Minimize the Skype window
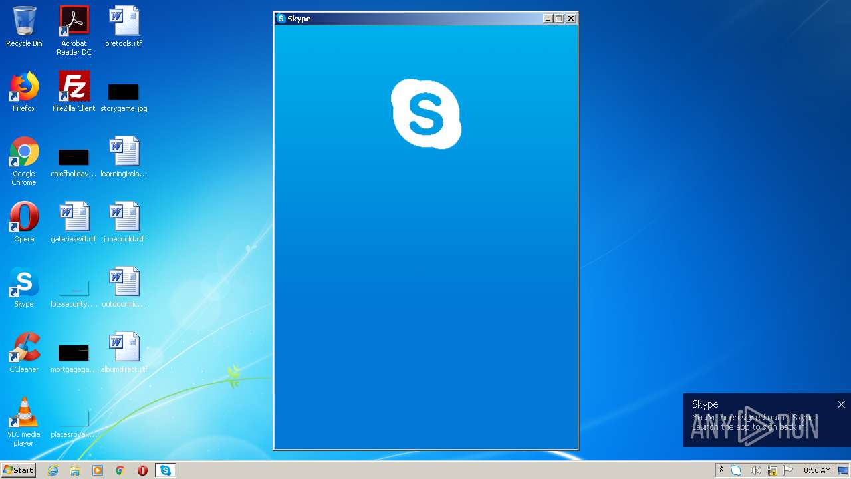851x479 pixels. point(548,19)
